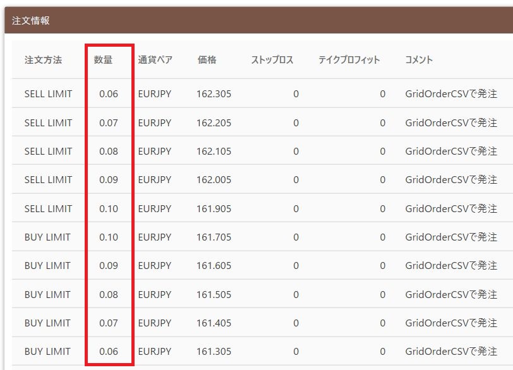Screen dimensions: 513x370
Task: Click the price 161.305
Action: click(214, 351)
